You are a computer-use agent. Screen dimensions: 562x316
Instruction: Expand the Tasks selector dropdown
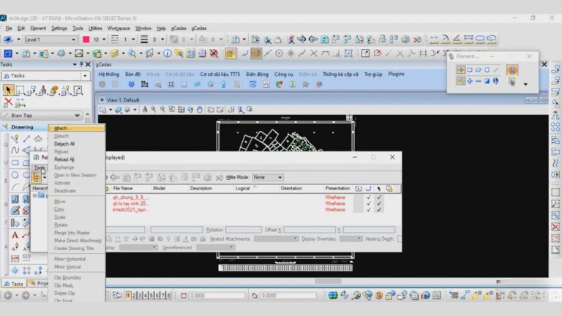coord(85,76)
